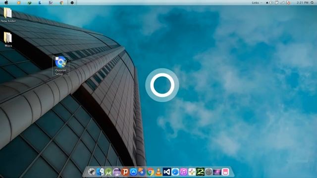
Task: Open the pink icon at dock end
Action: (225, 172)
